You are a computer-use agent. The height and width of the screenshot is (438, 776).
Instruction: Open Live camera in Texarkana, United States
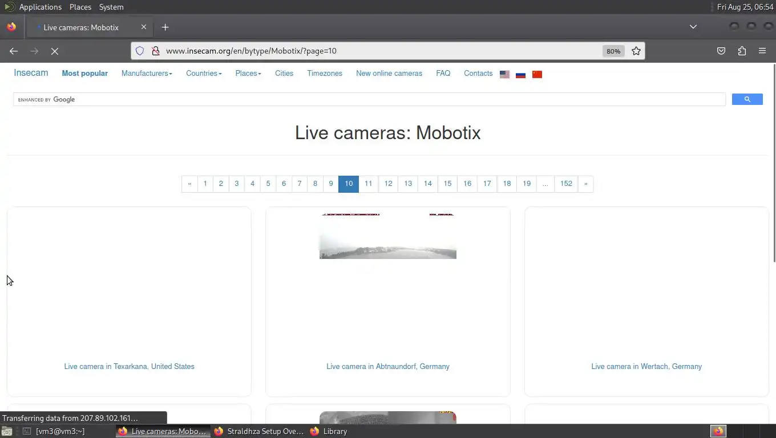tap(129, 366)
